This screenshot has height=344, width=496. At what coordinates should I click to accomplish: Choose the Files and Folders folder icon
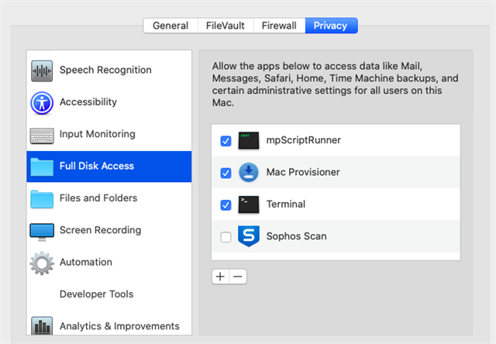point(42,199)
